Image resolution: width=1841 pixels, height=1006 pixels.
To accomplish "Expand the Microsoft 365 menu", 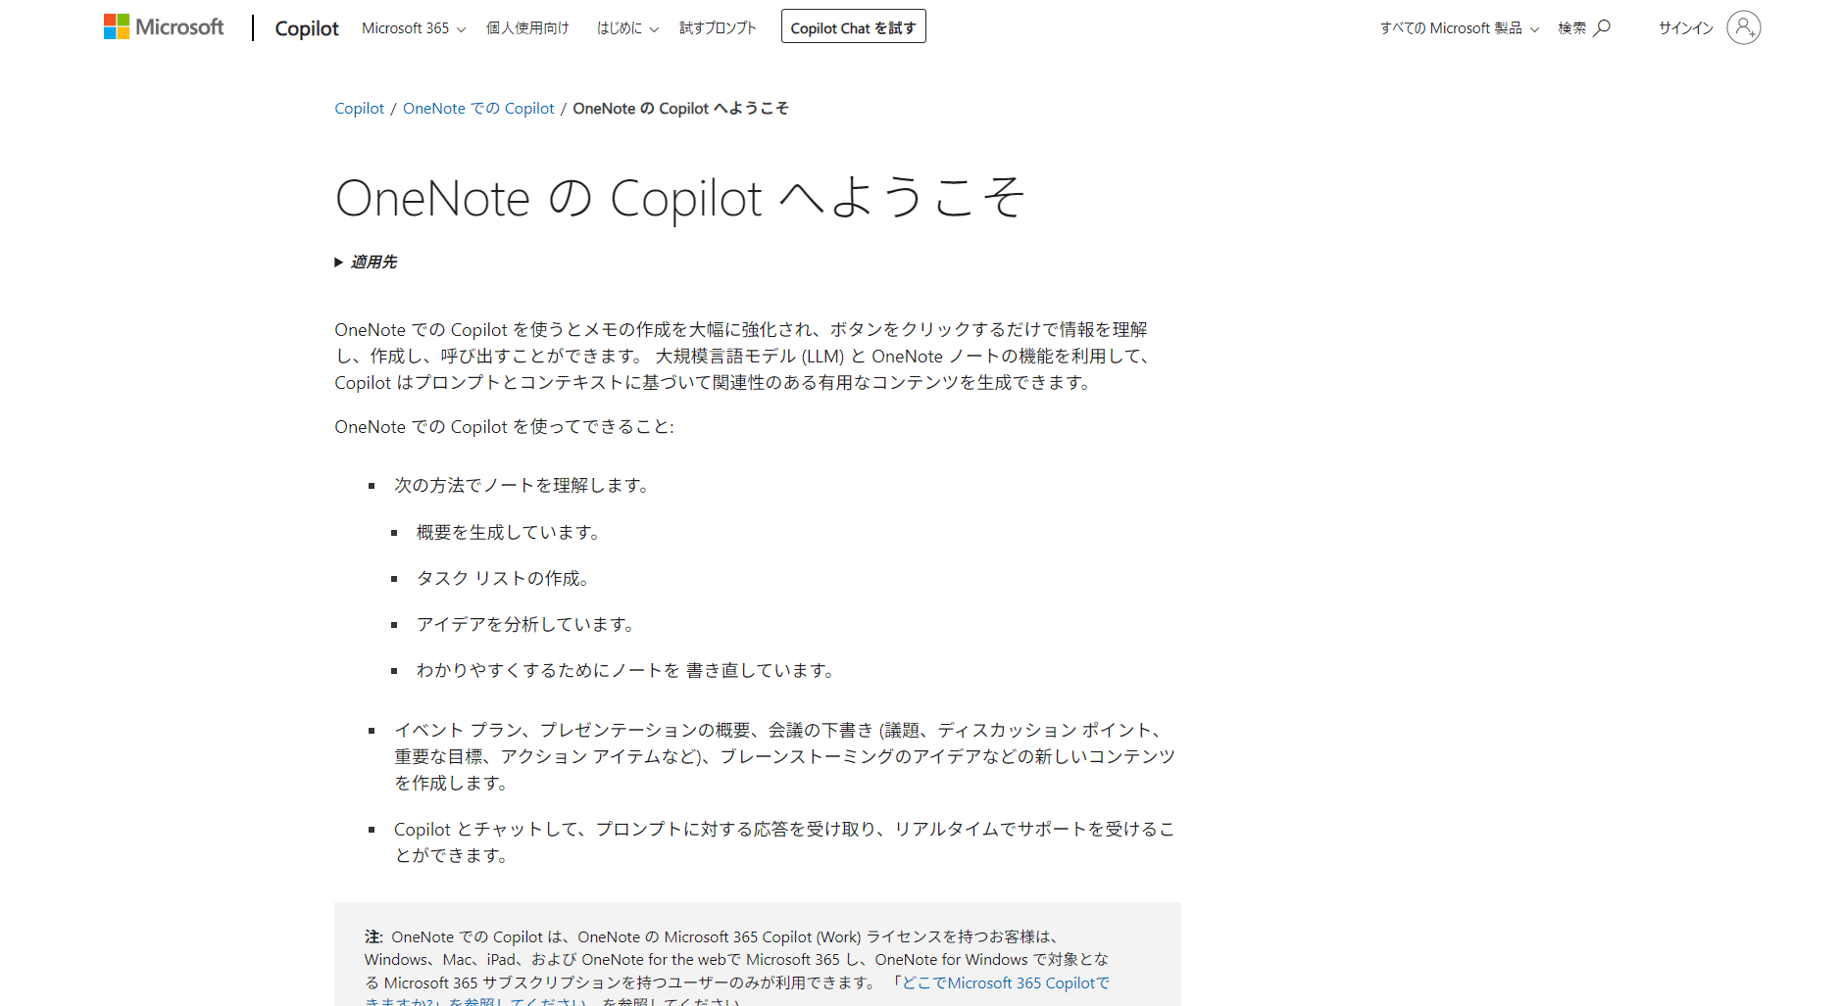I will pyautogui.click(x=413, y=28).
